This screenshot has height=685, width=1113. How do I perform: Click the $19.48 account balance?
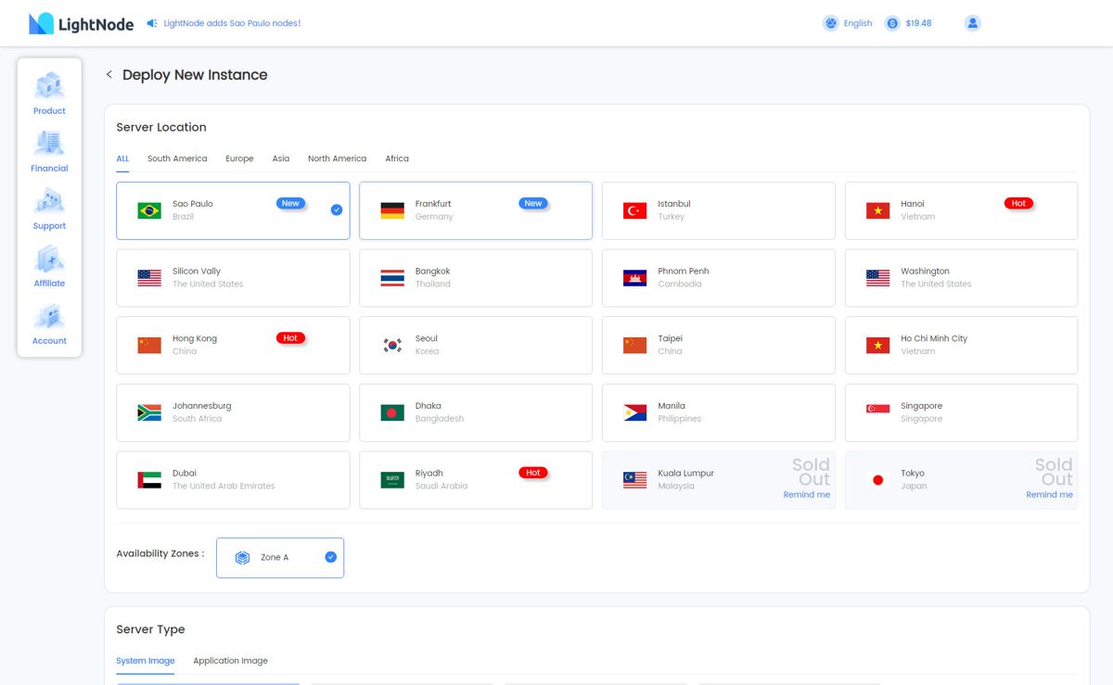[918, 23]
